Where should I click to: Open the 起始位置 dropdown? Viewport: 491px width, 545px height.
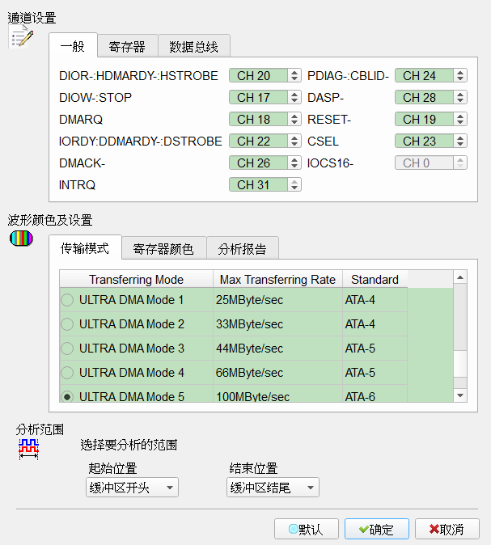tap(132, 488)
